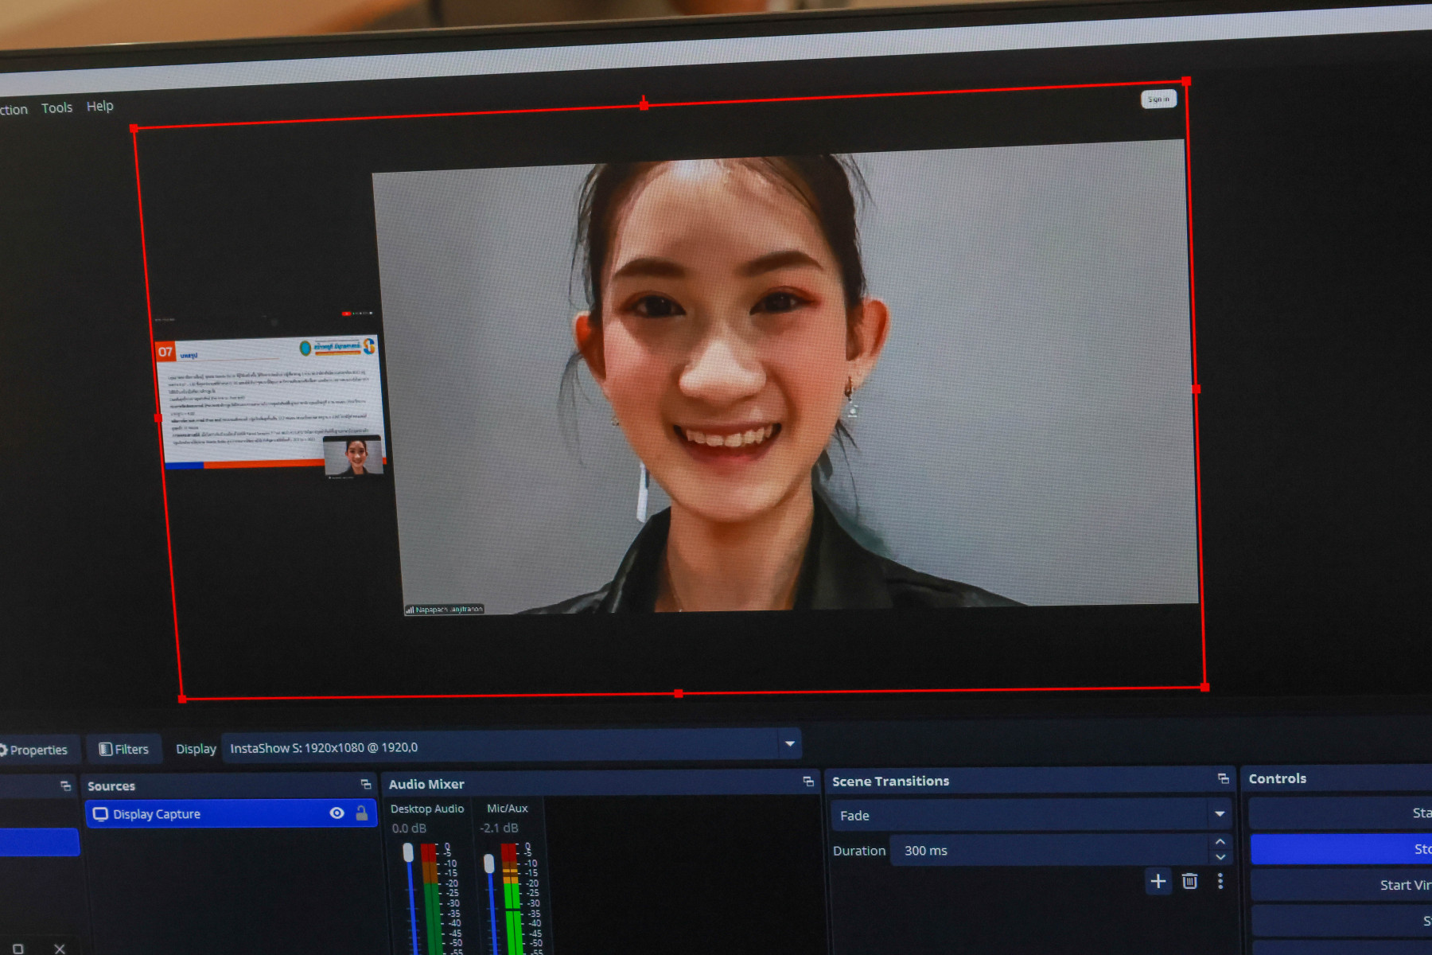Image resolution: width=1432 pixels, height=955 pixels.
Task: Undock the Scene Transitions panel
Action: pos(1223,778)
